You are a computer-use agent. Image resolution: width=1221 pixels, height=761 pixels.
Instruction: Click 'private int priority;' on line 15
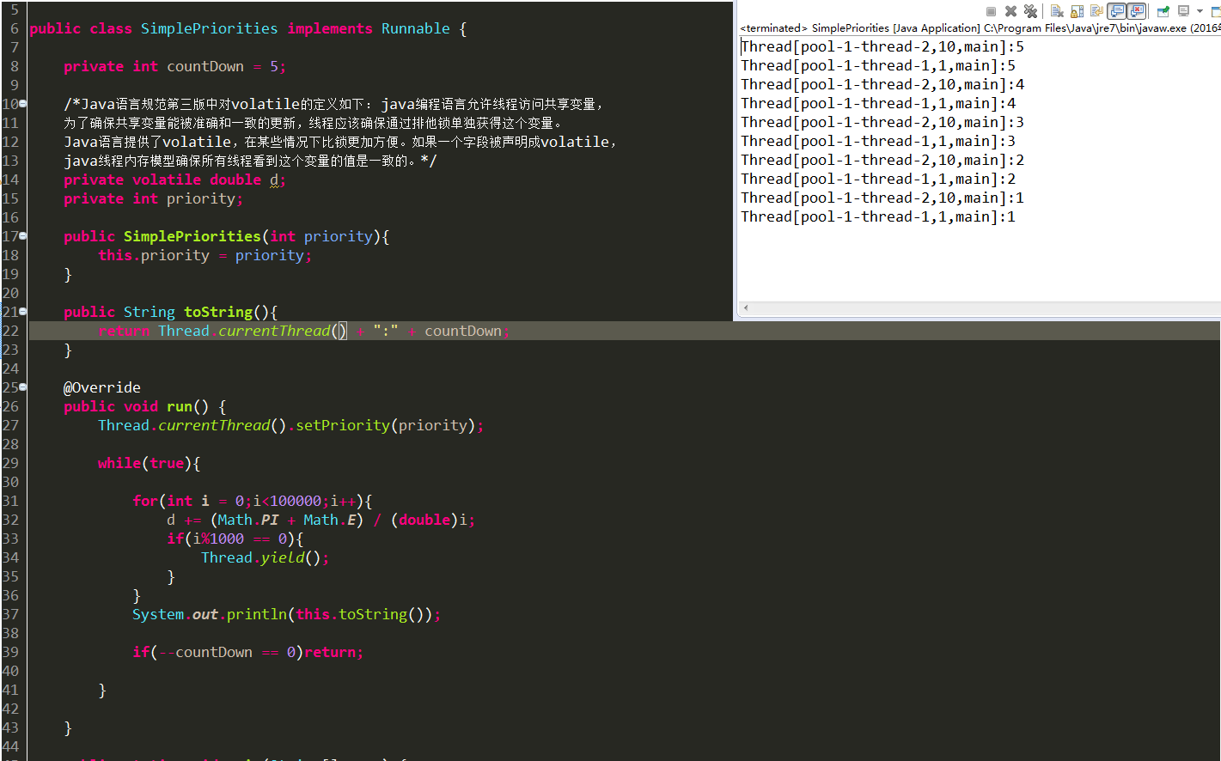(154, 198)
